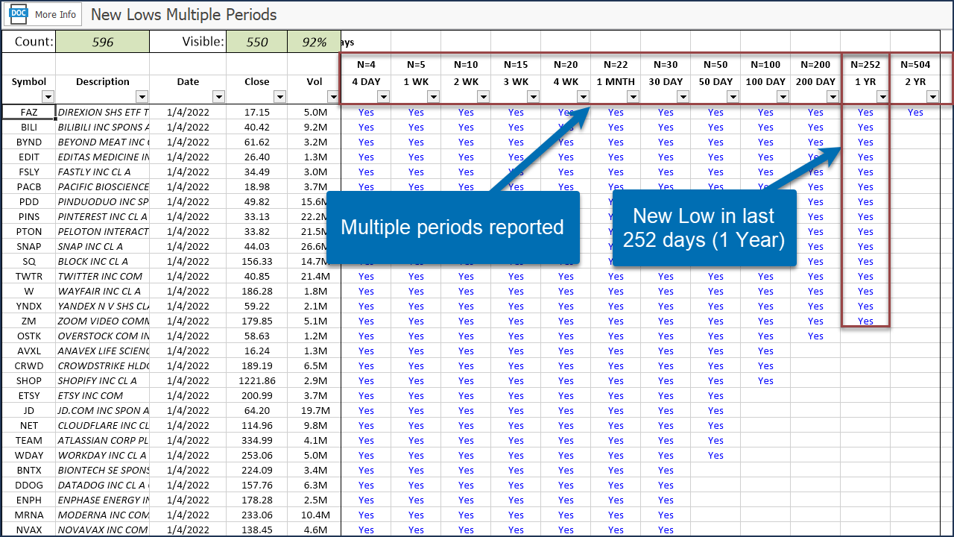Click the MRNA volume cell 10.4M

[315, 515]
